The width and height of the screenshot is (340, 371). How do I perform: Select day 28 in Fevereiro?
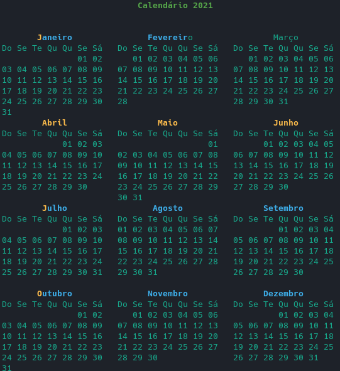(x=123, y=102)
